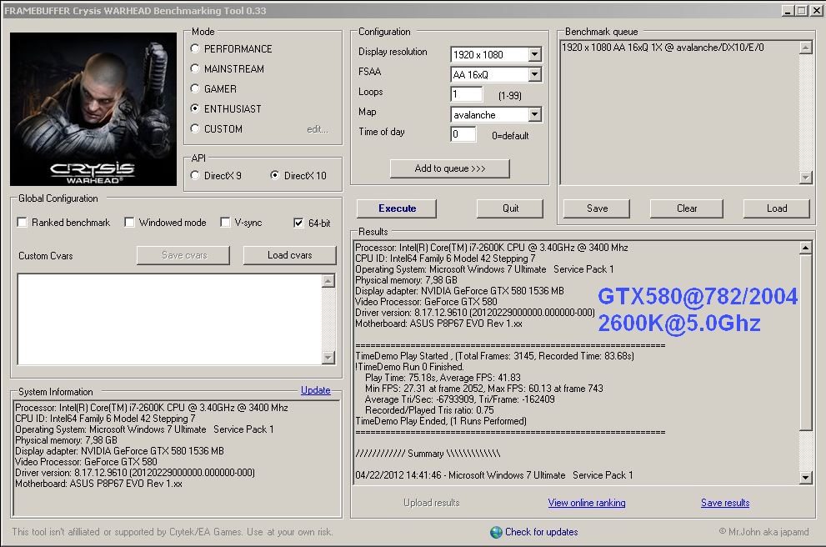The width and height of the screenshot is (826, 547).
Task: Start the benchmark with Execute
Action: click(397, 208)
